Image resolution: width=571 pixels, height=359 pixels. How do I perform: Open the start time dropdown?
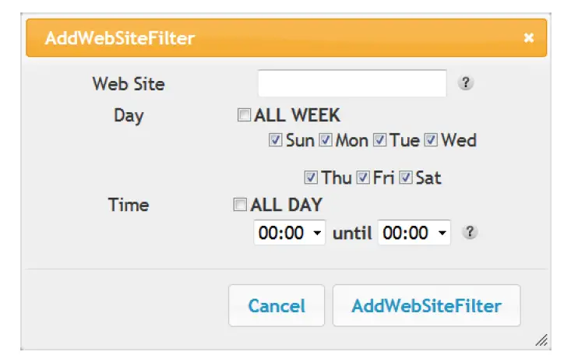[289, 233]
